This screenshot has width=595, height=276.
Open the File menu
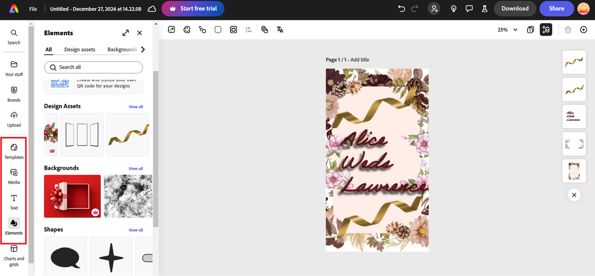click(33, 9)
